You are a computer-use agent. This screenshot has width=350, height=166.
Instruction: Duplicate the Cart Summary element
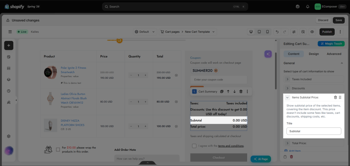[221, 91]
